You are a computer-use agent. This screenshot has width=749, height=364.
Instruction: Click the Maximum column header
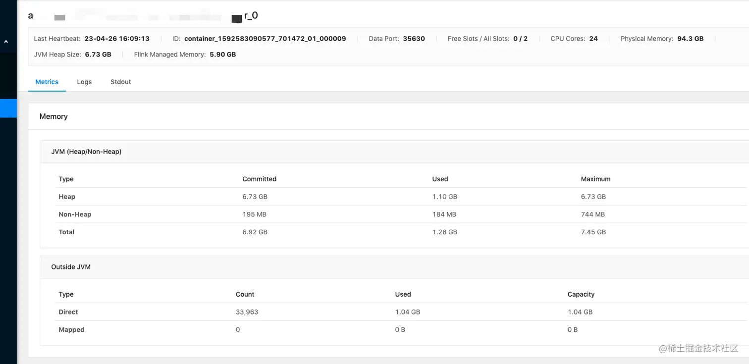point(595,179)
